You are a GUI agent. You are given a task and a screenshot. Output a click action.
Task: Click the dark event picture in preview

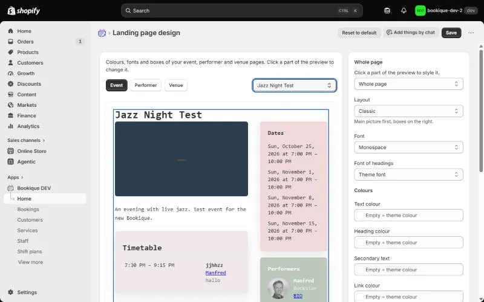click(x=181, y=159)
